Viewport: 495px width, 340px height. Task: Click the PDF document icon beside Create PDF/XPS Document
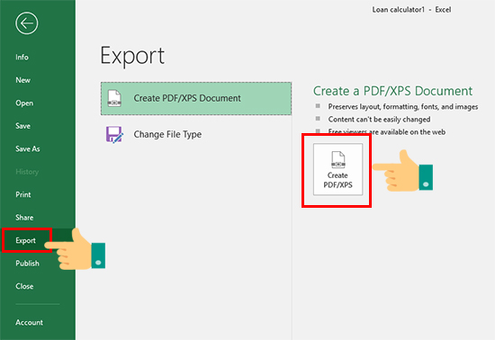pos(114,98)
